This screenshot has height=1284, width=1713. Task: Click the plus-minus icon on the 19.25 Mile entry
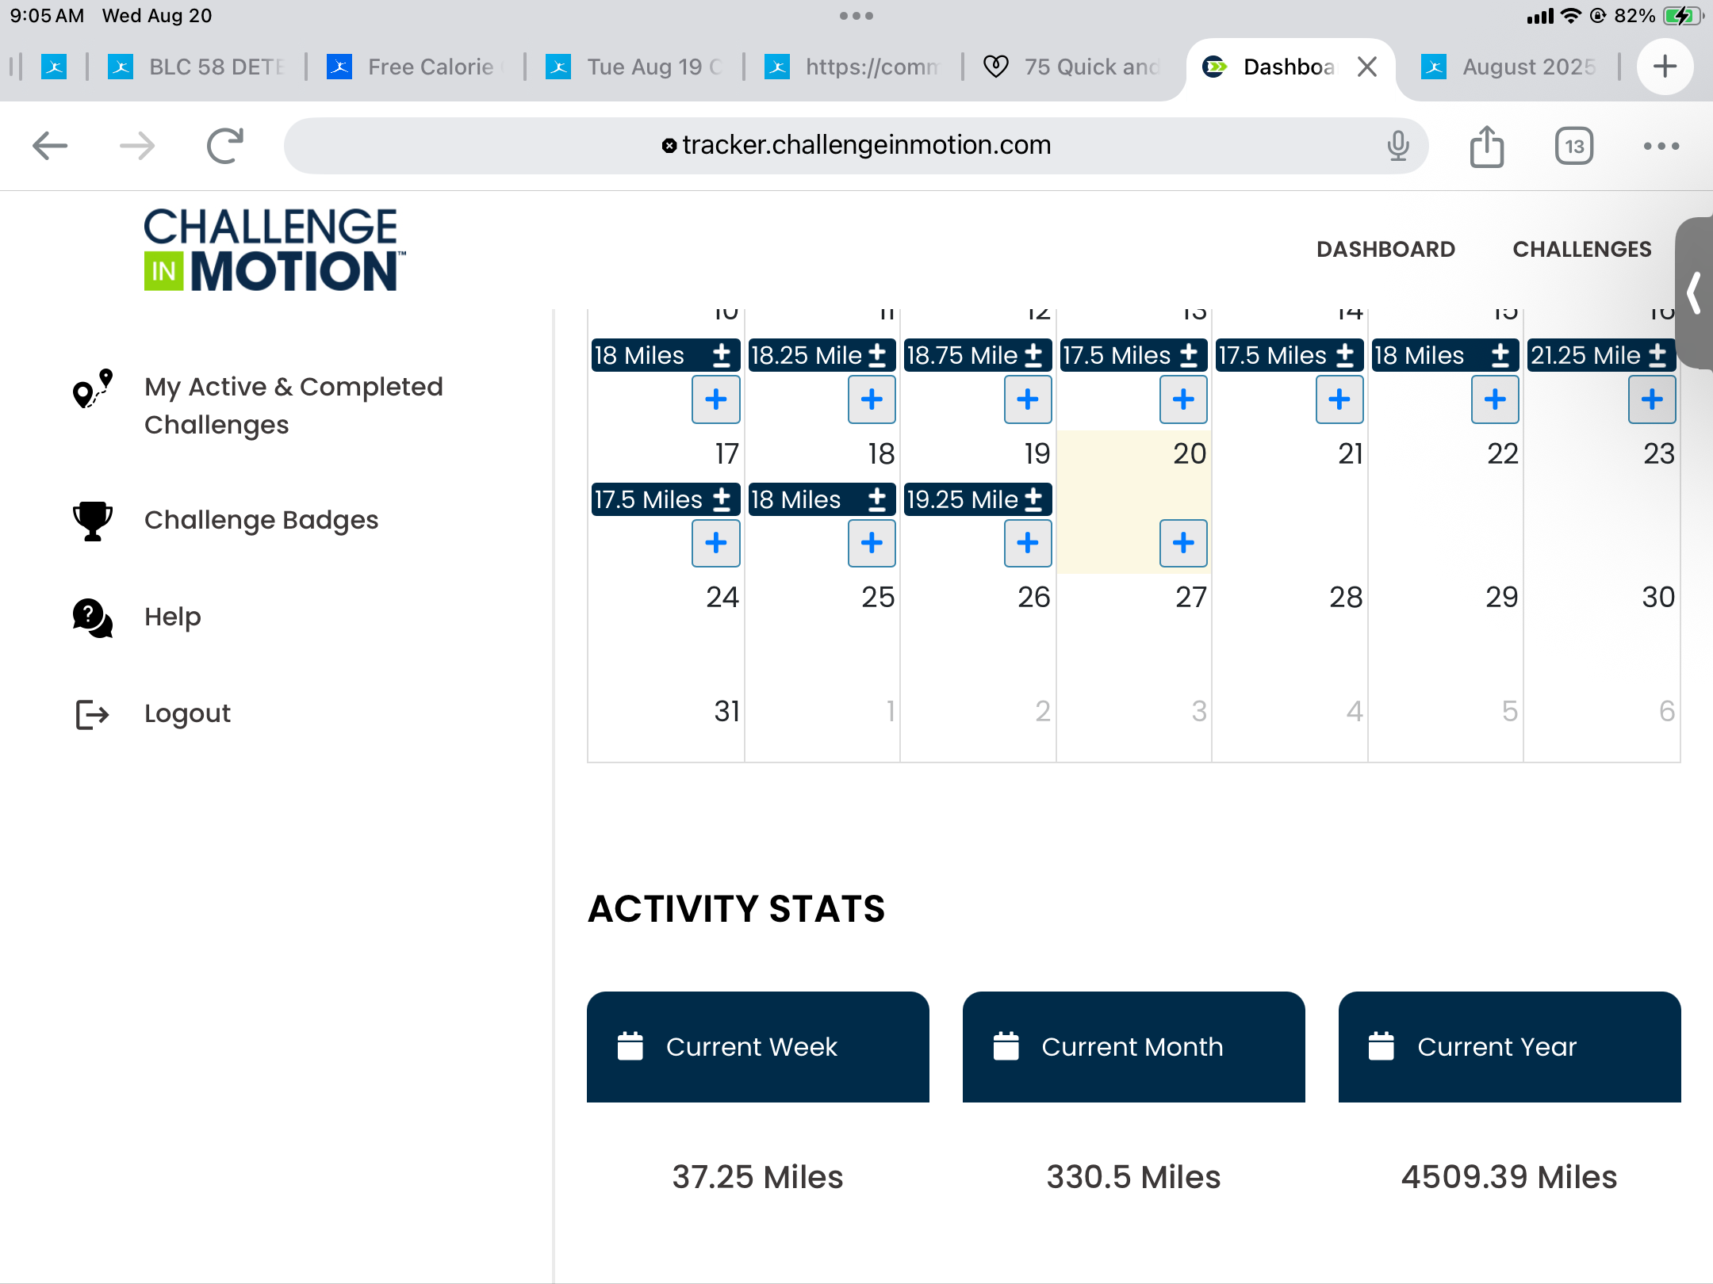[1033, 499]
